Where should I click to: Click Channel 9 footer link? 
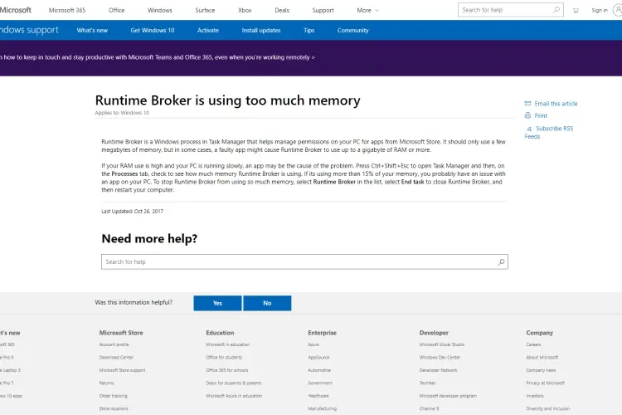[430, 408]
